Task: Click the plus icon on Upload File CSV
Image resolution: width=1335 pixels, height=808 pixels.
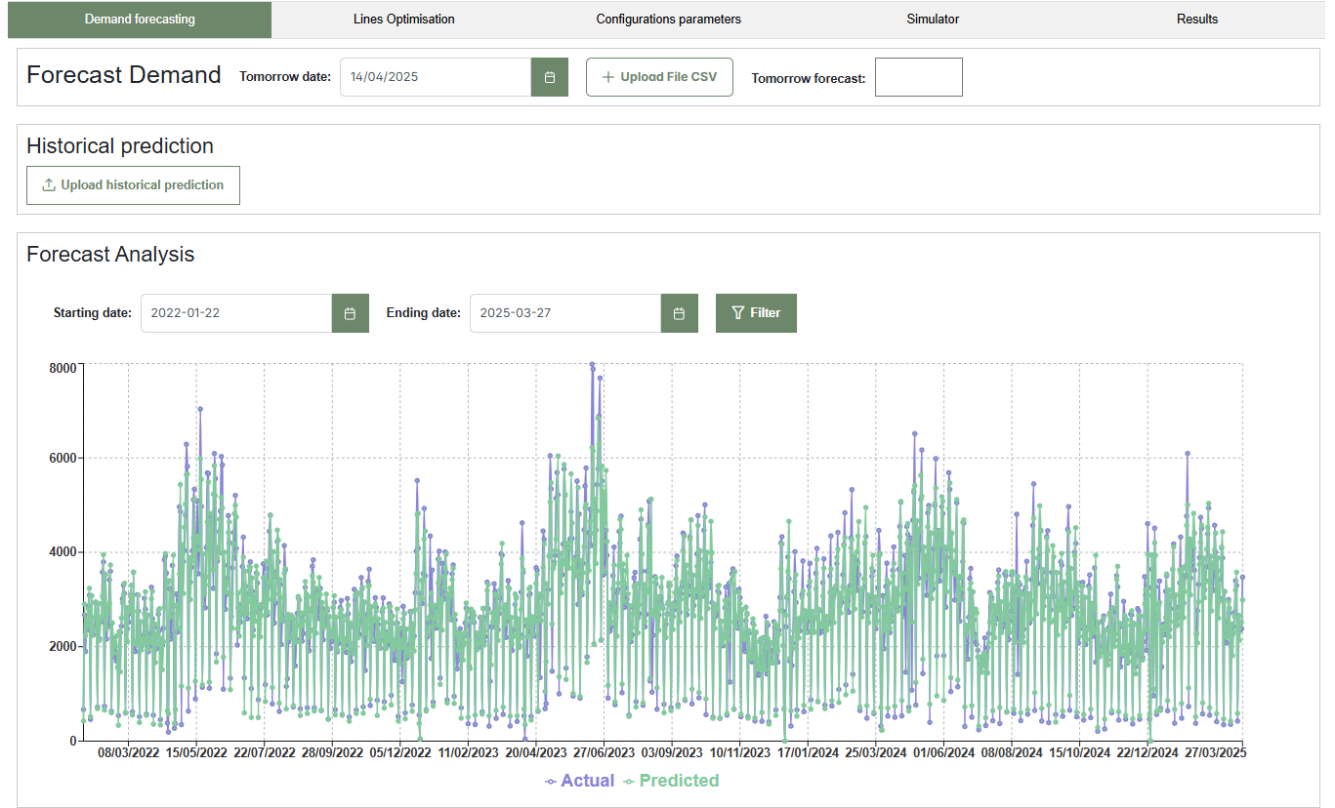Action: coord(608,77)
